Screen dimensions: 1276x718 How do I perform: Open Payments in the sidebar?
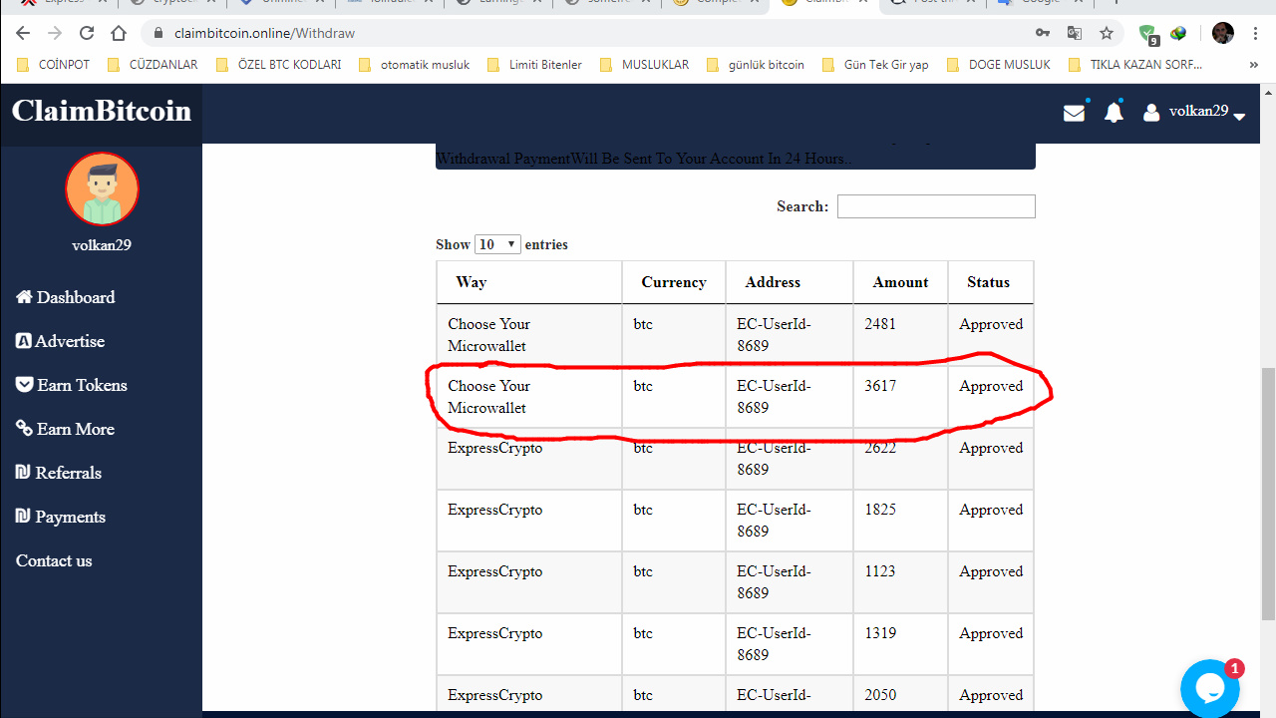click(x=61, y=517)
